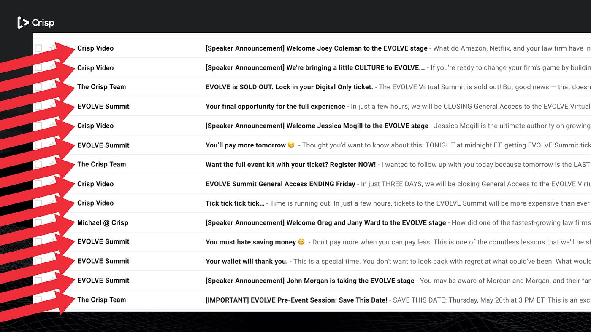The image size is (591, 332).
Task: Click sender The Crisp Team on Pre-Event Session row
Action: 102,300
